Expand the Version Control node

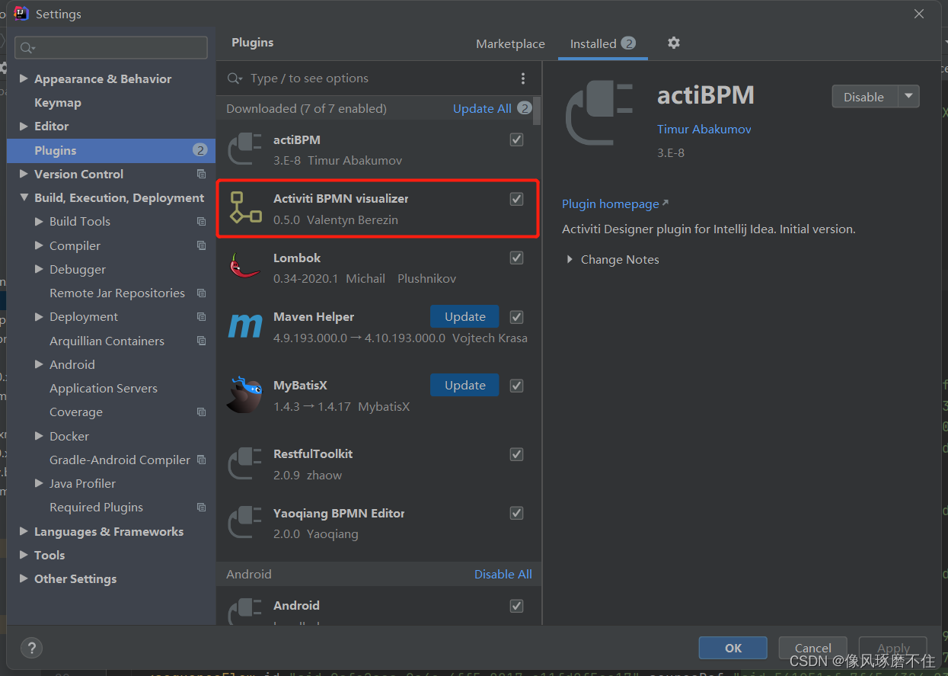pos(24,174)
